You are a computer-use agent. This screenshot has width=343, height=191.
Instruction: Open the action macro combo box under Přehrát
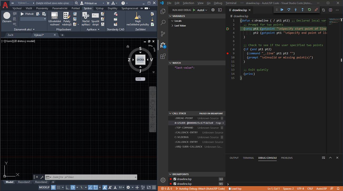(33, 19)
